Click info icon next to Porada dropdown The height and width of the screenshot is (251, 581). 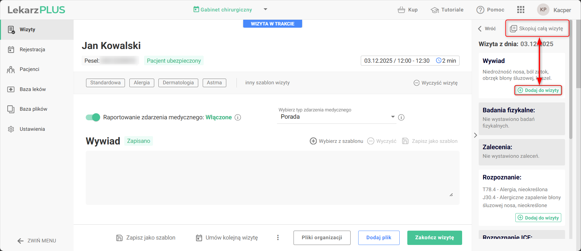[401, 117]
